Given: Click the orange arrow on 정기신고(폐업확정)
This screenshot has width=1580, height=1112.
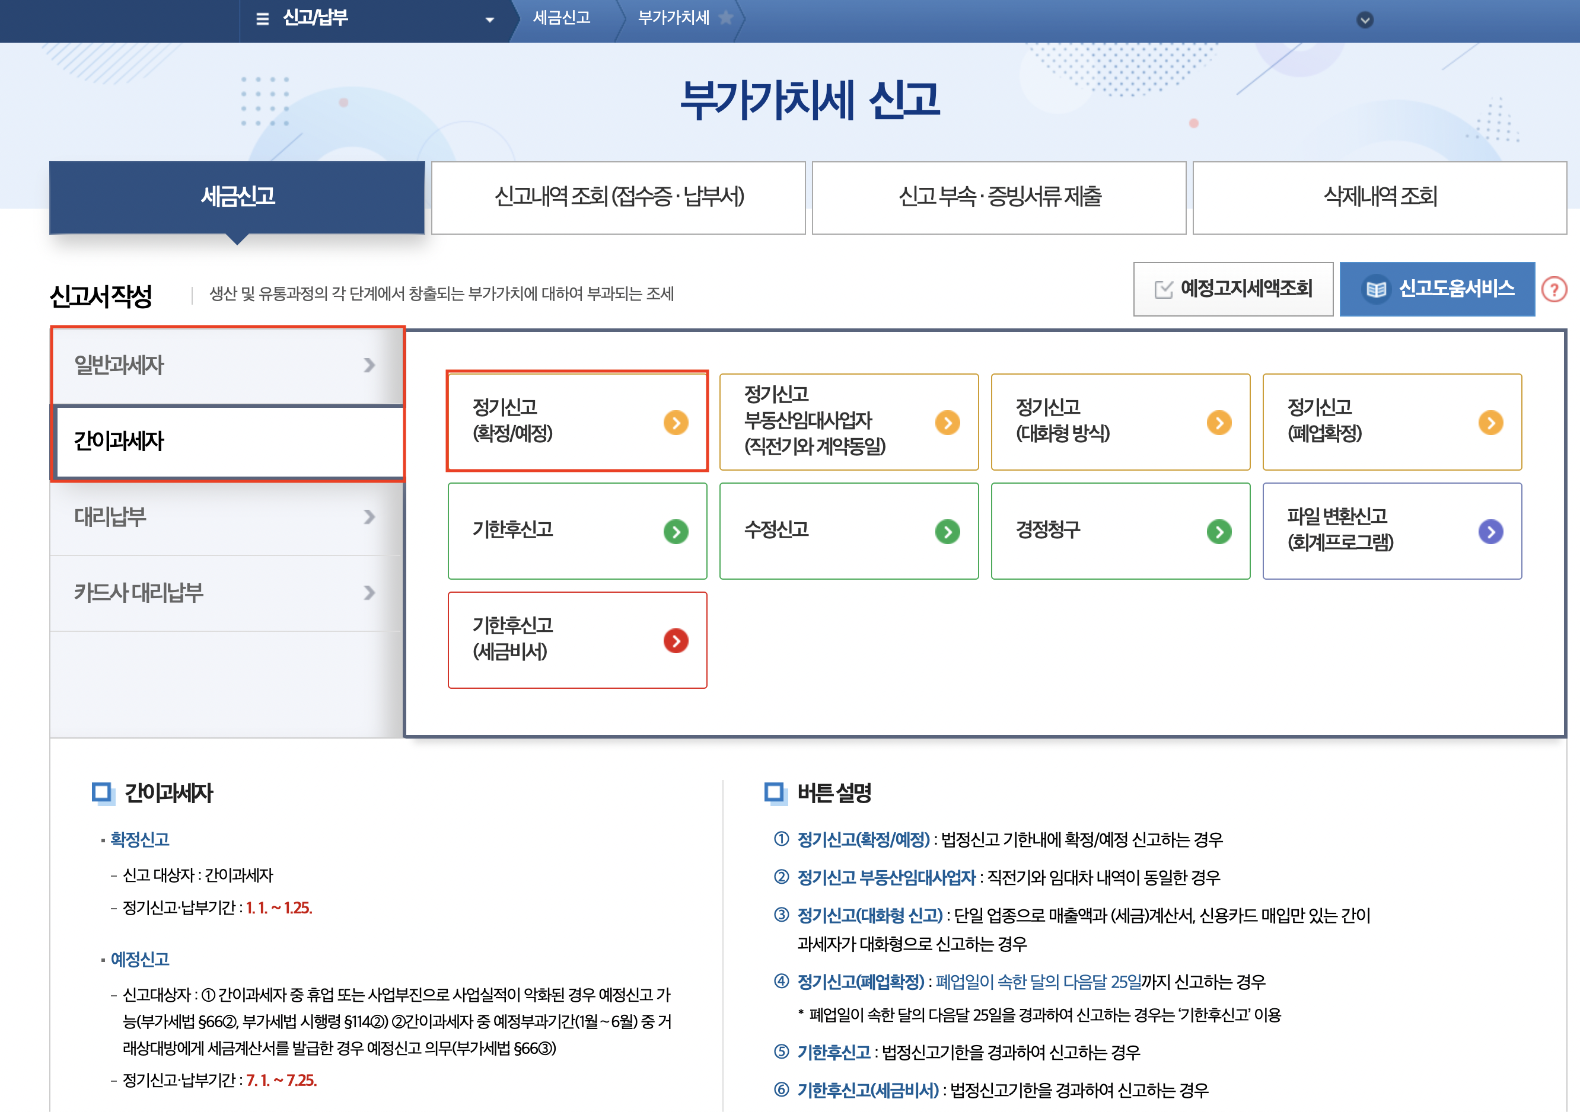Looking at the screenshot, I should tap(1490, 422).
